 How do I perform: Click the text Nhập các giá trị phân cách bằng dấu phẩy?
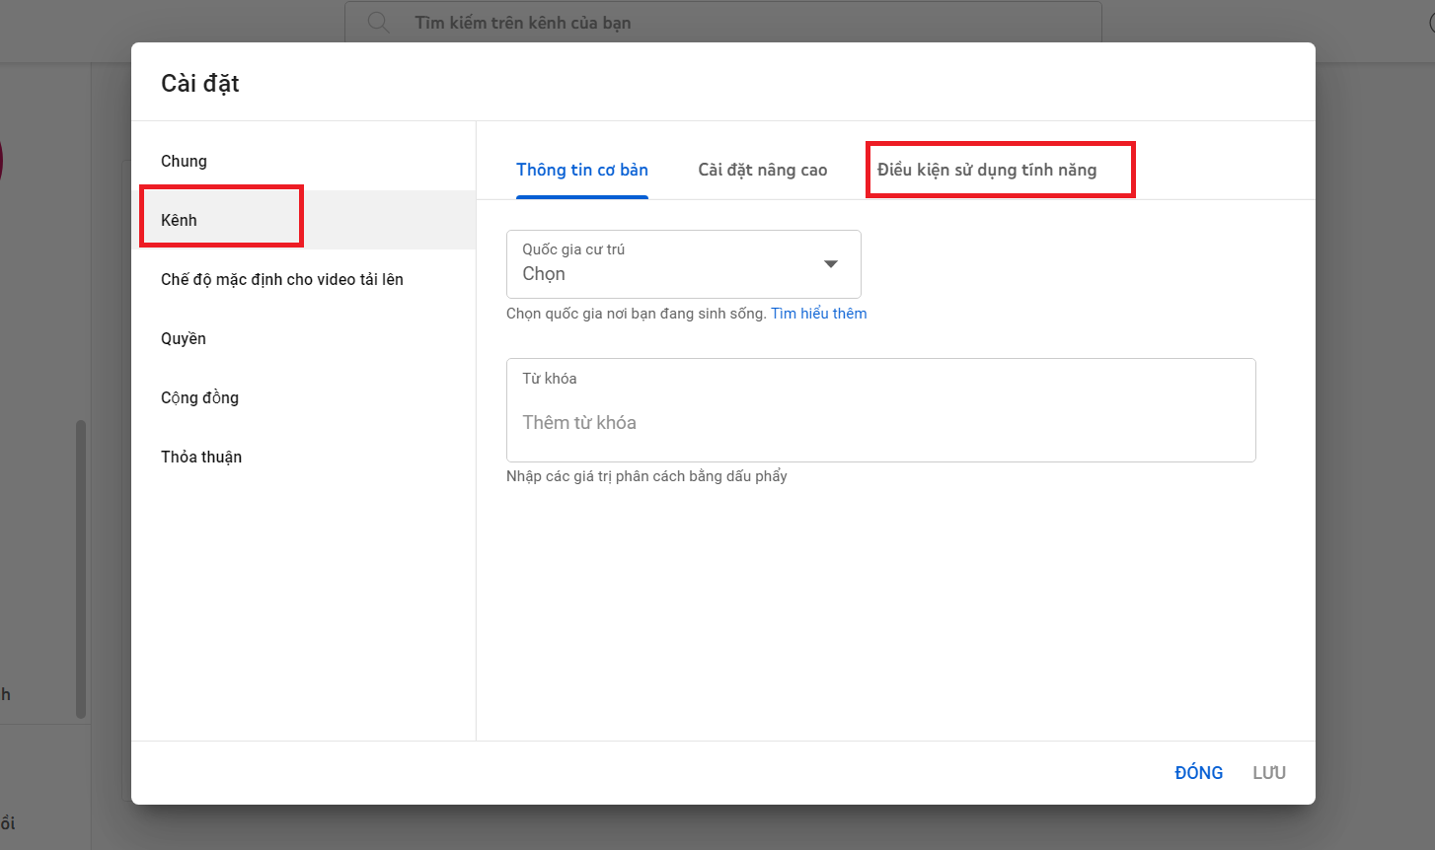[646, 476]
